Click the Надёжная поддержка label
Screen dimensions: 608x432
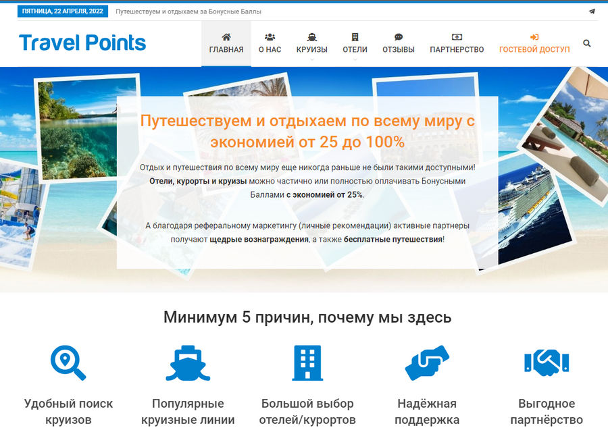tap(427, 412)
